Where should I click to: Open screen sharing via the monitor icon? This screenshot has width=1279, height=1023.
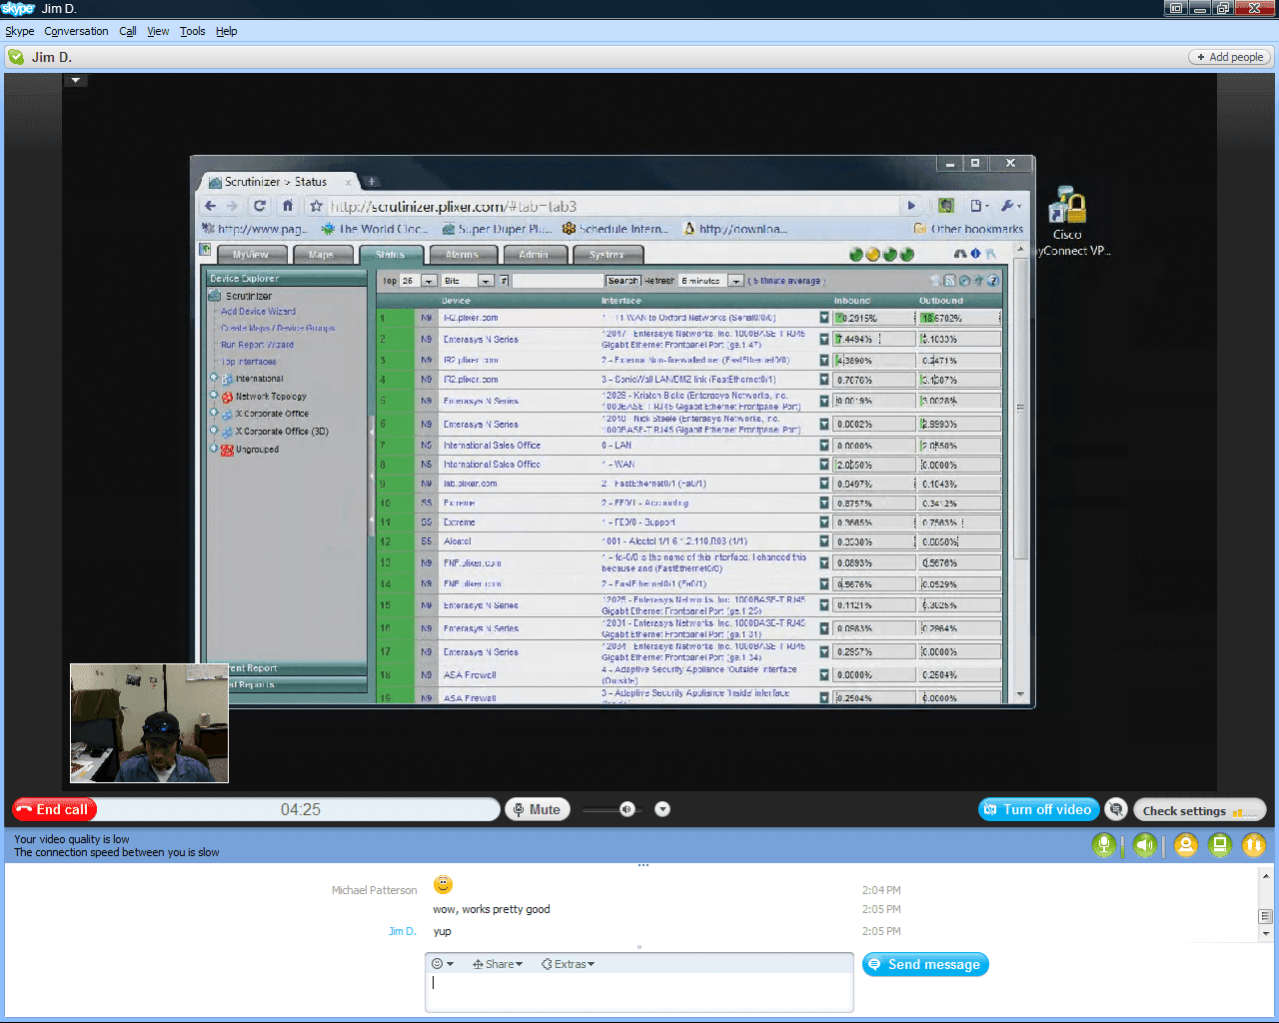tap(1220, 843)
